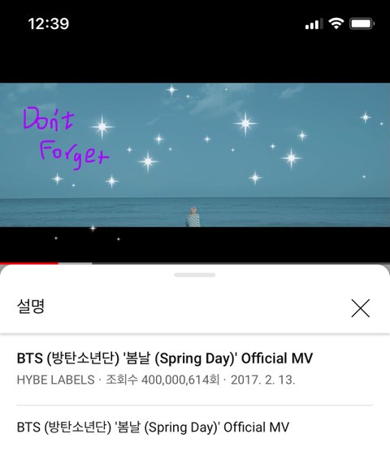Tap the large sparkle star beside Don't

click(x=102, y=127)
